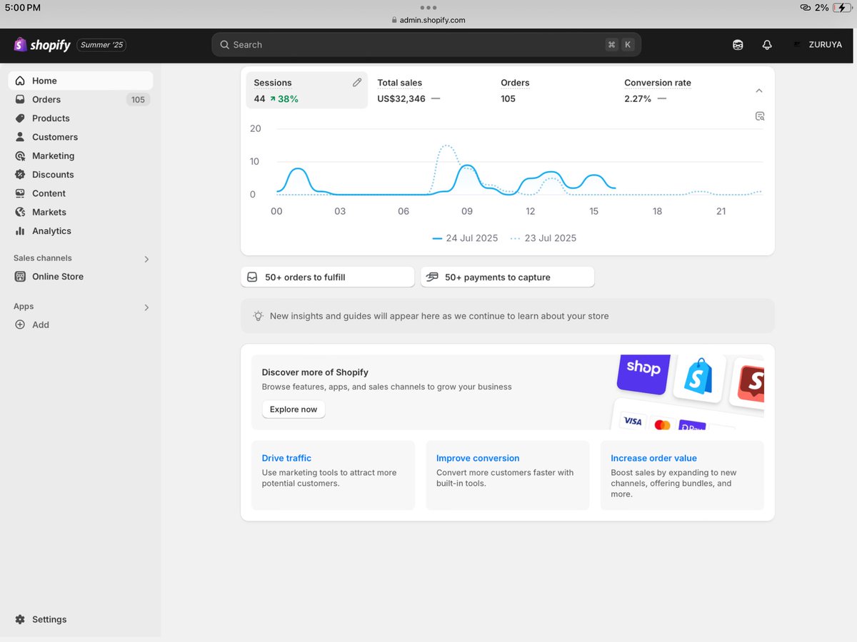Open Marketing in sidebar
Viewport: 857px width, 642px height.
[x=80, y=156]
